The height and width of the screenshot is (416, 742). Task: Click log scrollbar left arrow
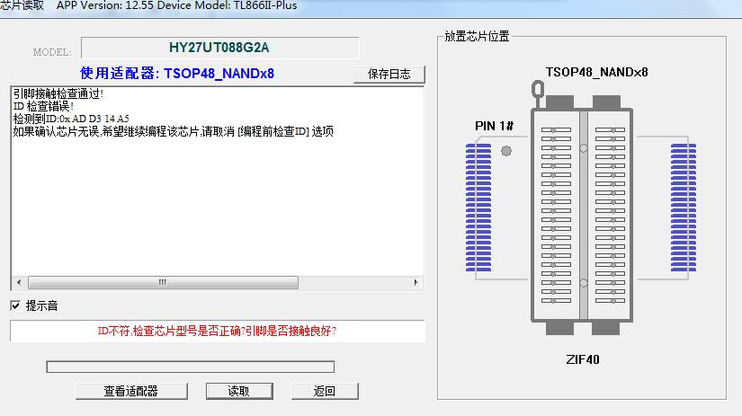[17, 282]
